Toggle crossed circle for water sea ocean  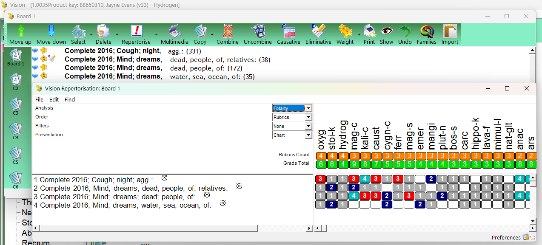pos(223,203)
